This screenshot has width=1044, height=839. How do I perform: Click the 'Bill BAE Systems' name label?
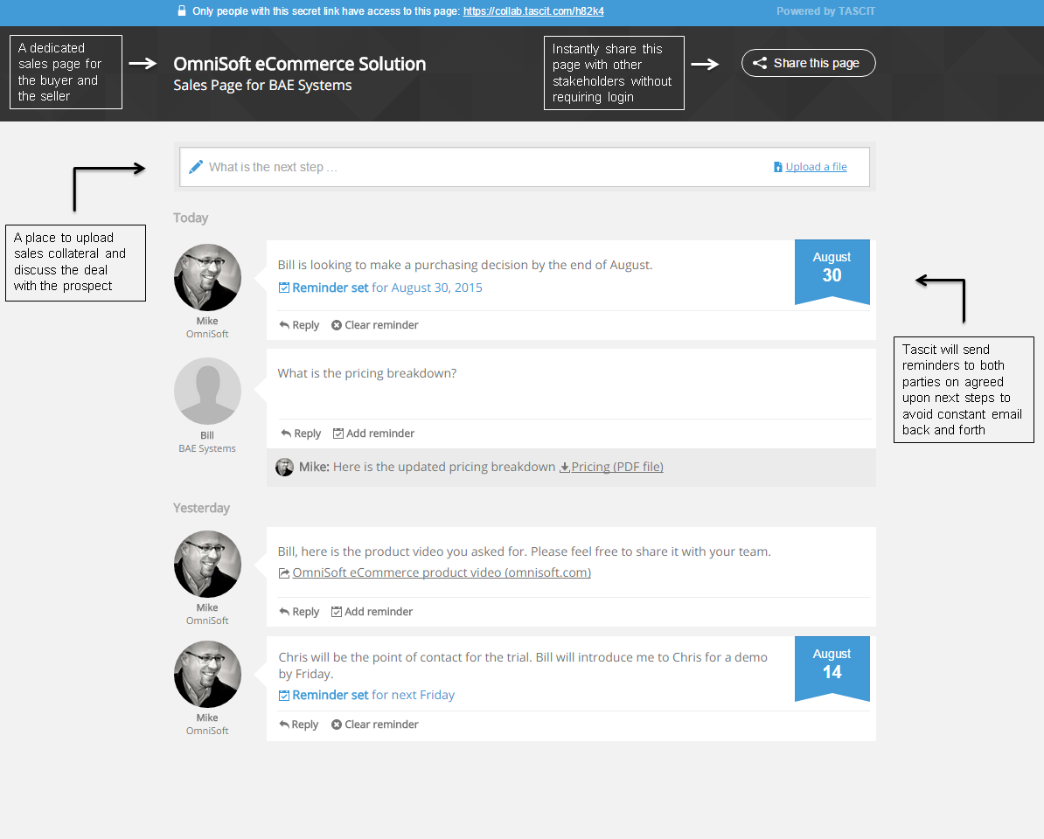click(207, 442)
